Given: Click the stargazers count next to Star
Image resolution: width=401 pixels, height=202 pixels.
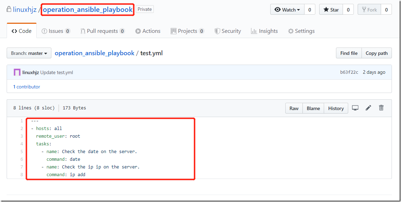Looking at the screenshot, I should [x=348, y=10].
